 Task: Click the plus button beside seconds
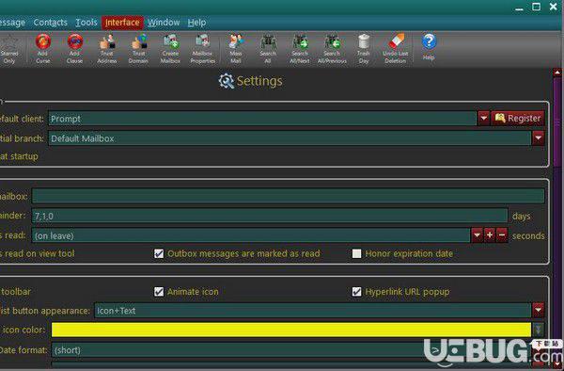490,235
